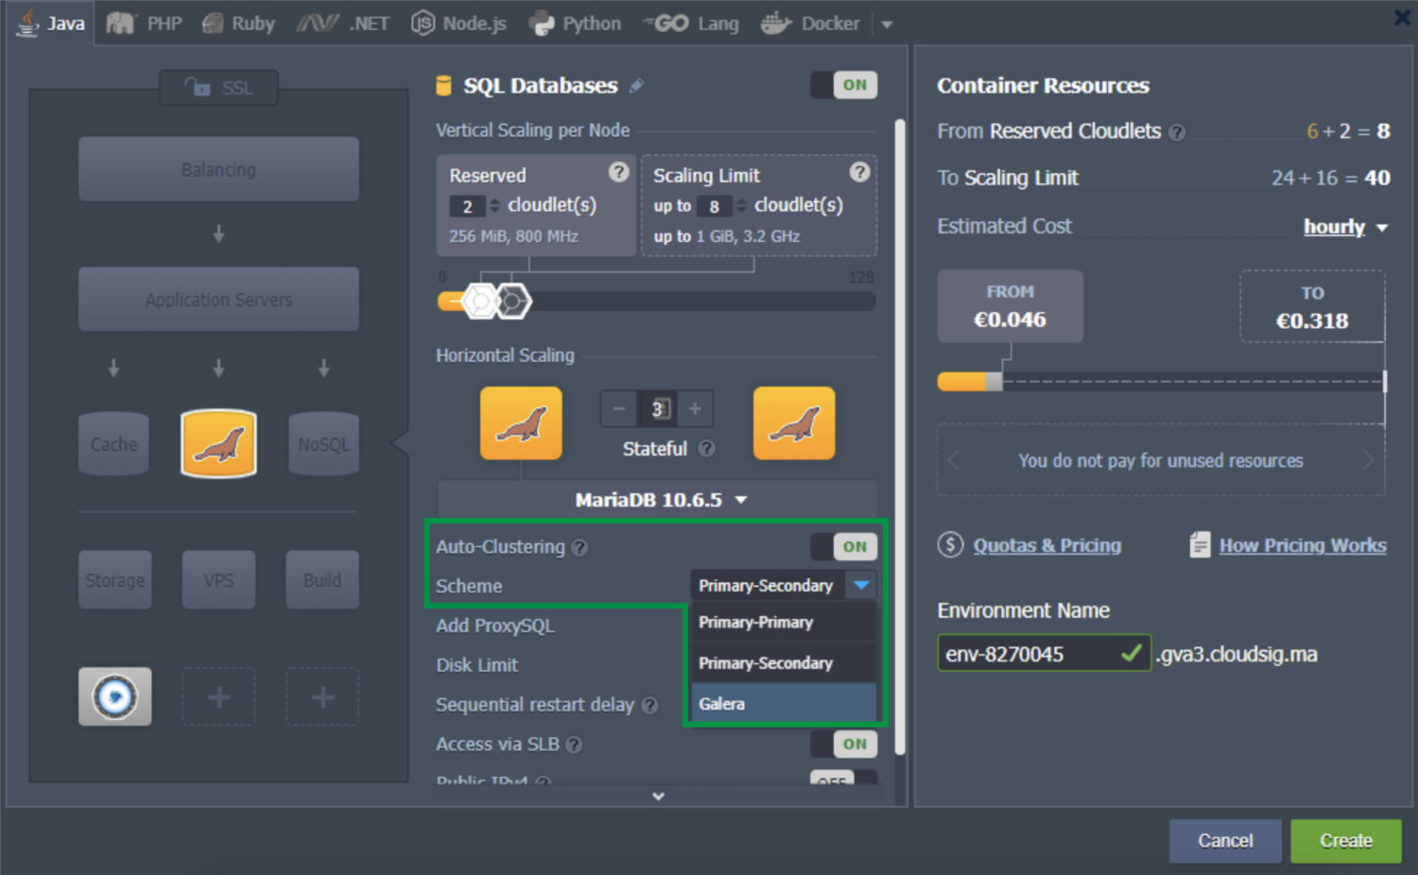Select the Cache block in the topology
1418x875 pixels.
coord(113,444)
